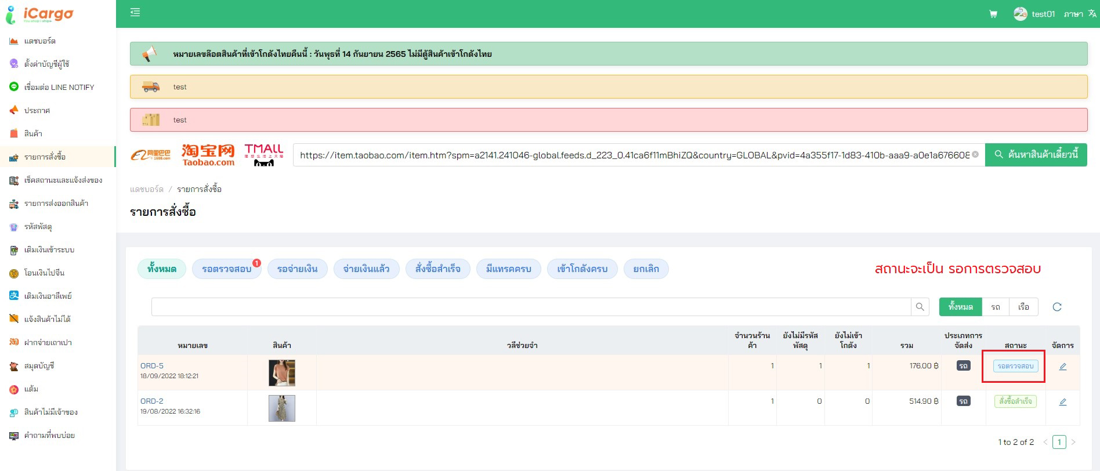The height and width of the screenshot is (471, 1100).
Task: Select the สั่งซื้อสำเร็จ status tab
Action: click(438, 269)
